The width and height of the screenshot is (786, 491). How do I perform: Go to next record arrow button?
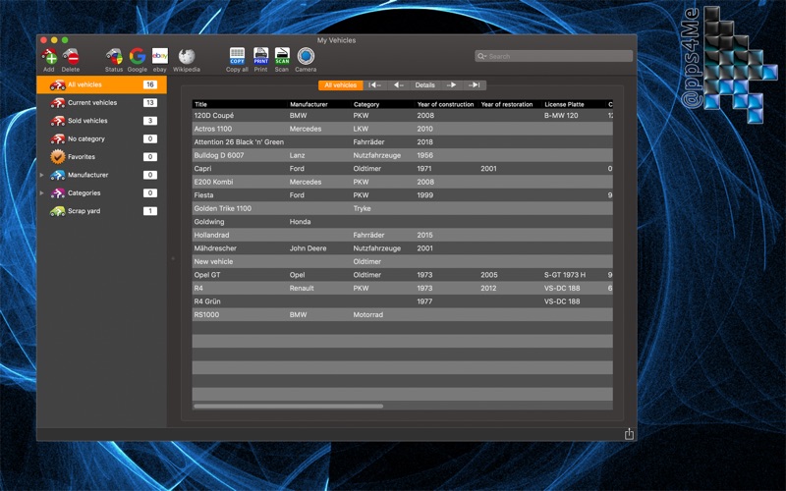[x=451, y=85]
